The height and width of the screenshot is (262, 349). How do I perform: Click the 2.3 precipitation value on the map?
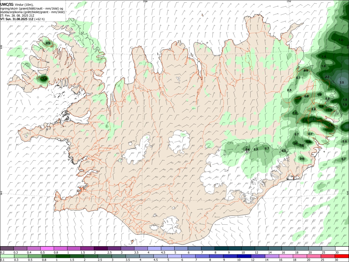327,77
